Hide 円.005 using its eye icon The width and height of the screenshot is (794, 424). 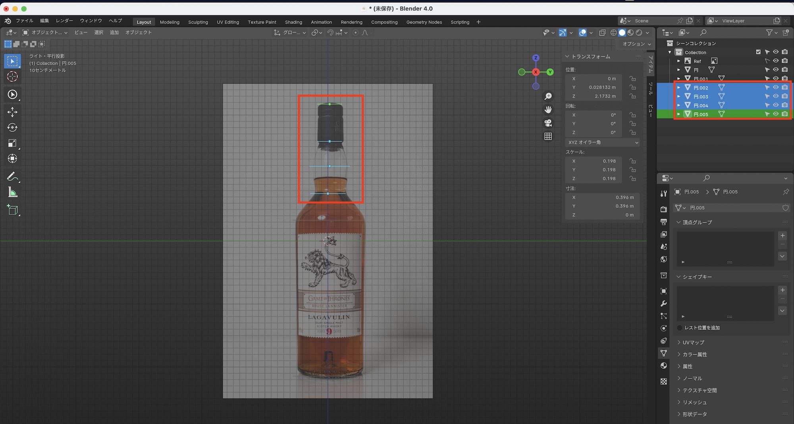click(x=775, y=114)
